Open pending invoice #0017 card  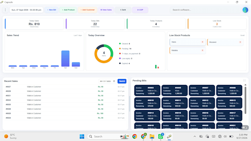(x=229, y=116)
